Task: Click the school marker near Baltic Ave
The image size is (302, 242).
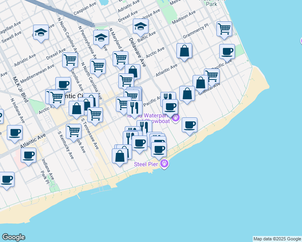Action: click(141, 27)
